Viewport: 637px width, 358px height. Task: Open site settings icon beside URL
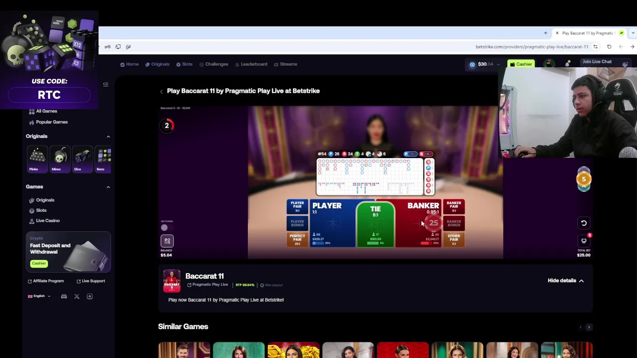(x=595, y=47)
